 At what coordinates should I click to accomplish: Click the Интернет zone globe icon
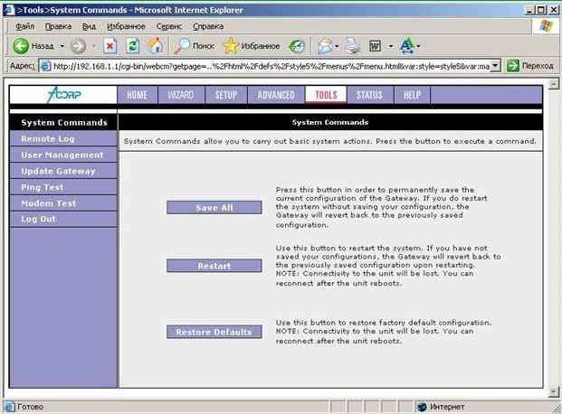point(423,407)
